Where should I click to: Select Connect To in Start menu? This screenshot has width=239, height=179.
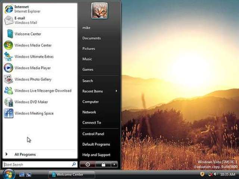click(91, 123)
